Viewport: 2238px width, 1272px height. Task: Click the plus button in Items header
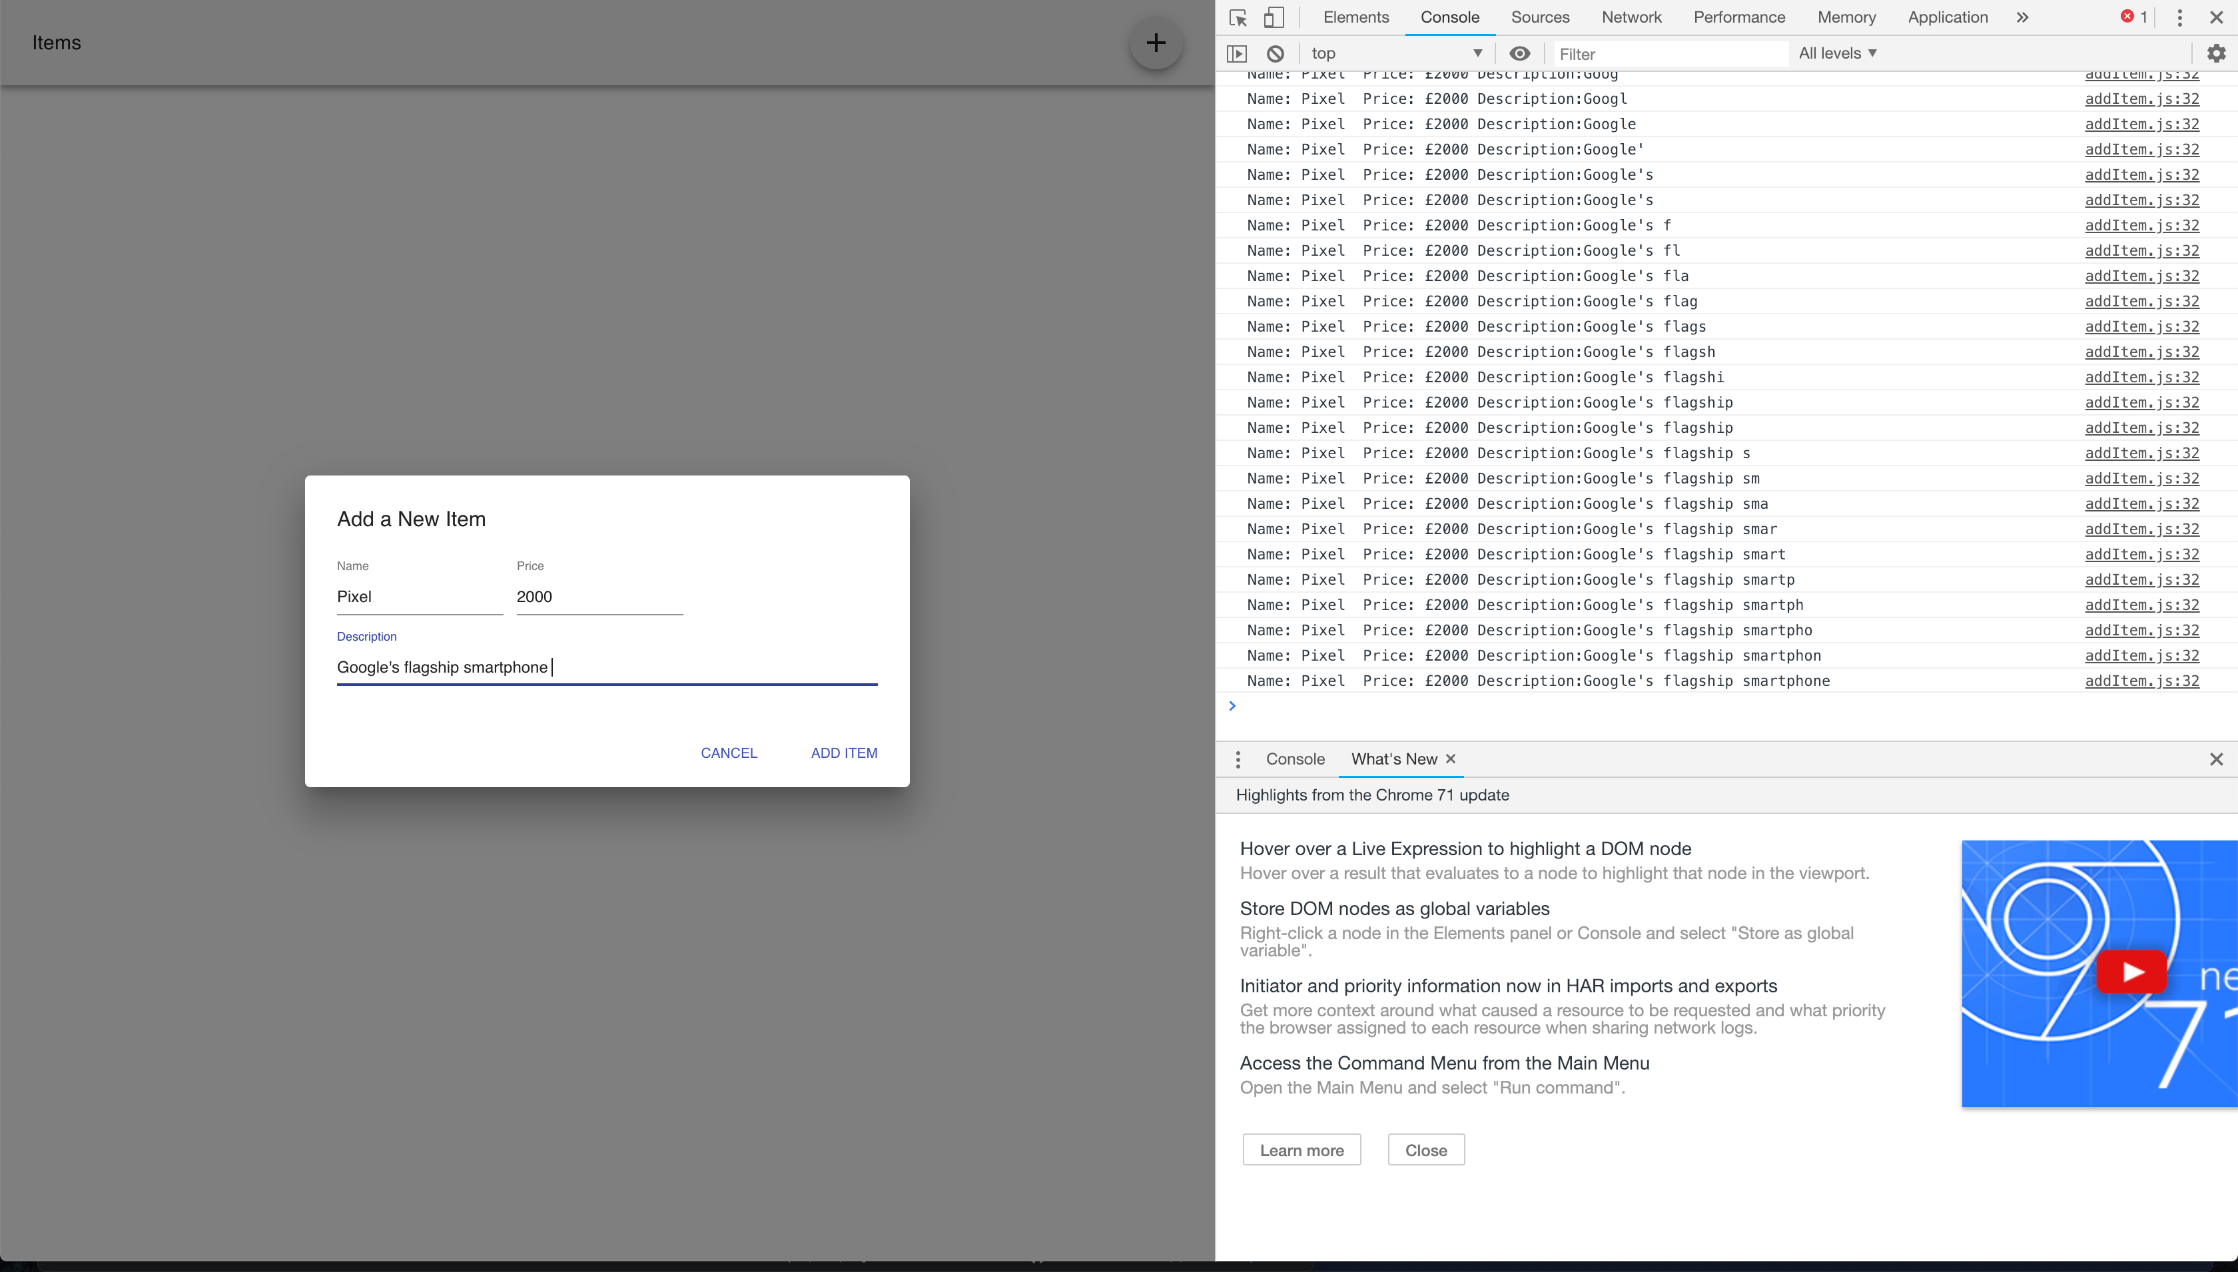1156,43
